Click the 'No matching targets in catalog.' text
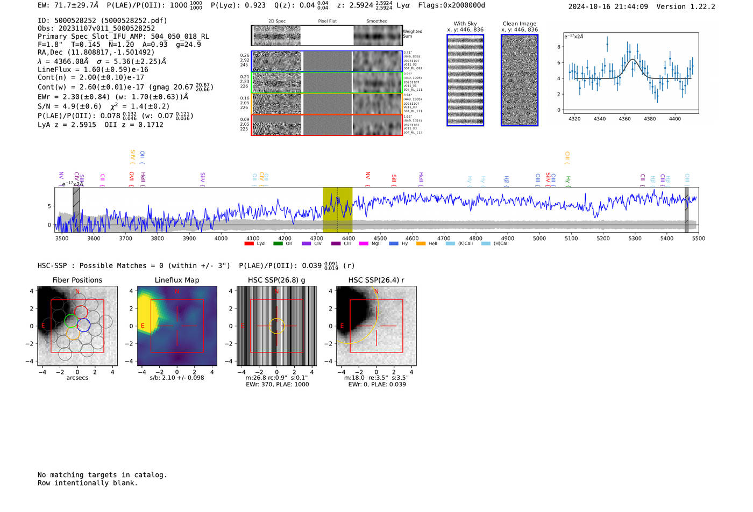This screenshot has width=753, height=512. [102, 475]
